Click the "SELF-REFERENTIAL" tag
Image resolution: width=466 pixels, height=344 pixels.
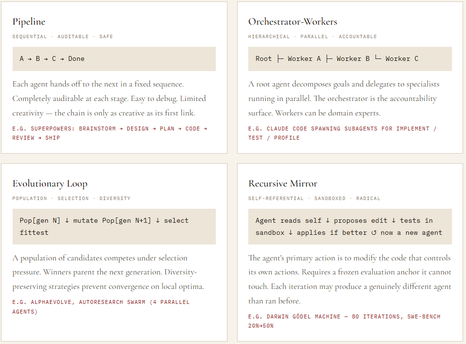click(x=276, y=198)
